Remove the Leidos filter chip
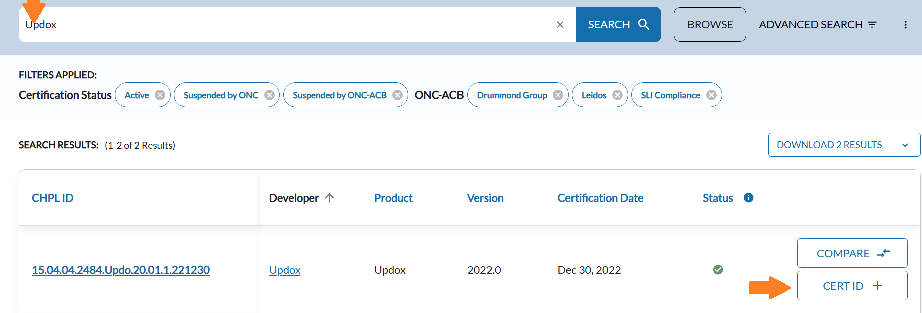 [617, 95]
